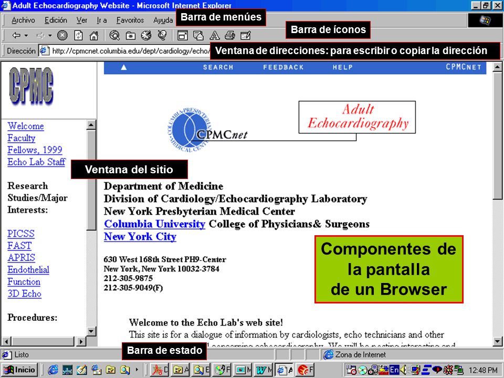Open the Mail toolbar icon
The image size is (504, 378).
click(198, 35)
